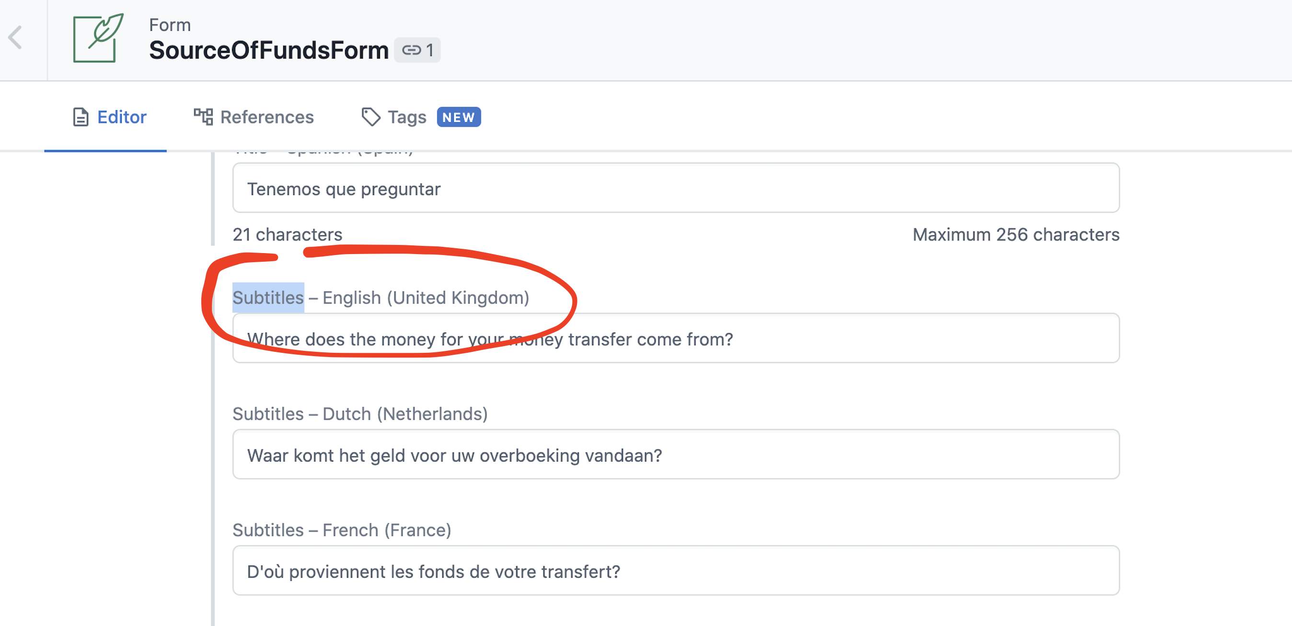Click the Editor document icon
1292x626 pixels.
[80, 117]
